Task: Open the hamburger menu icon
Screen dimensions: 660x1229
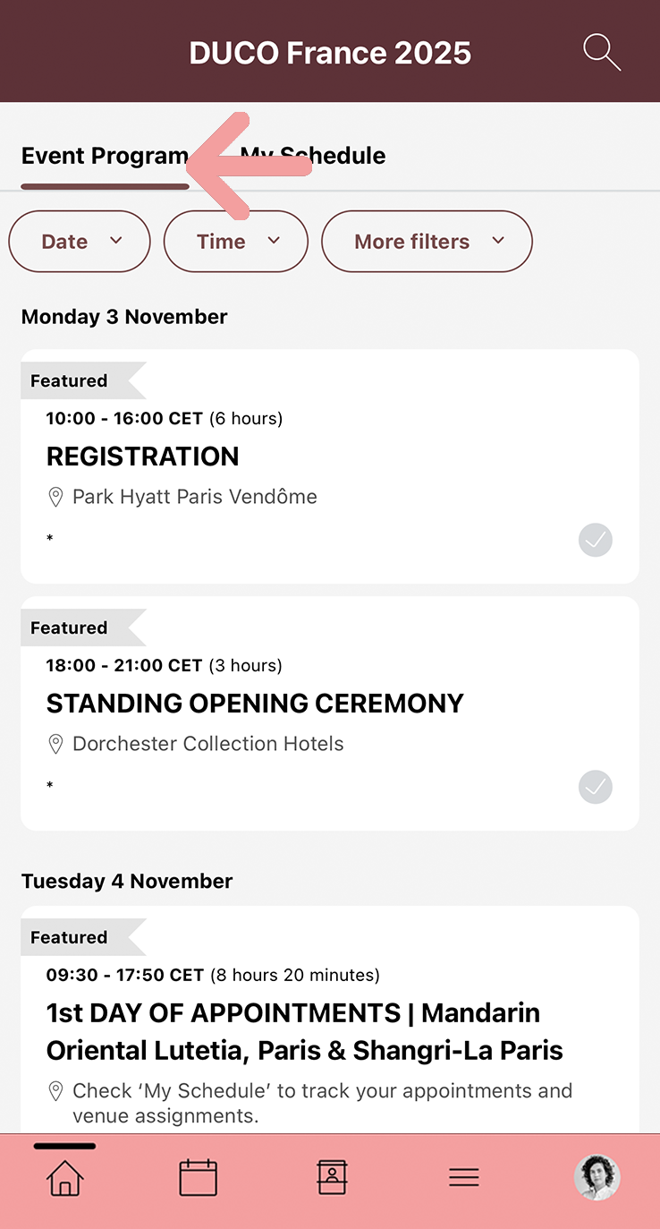Action: coord(464,1177)
